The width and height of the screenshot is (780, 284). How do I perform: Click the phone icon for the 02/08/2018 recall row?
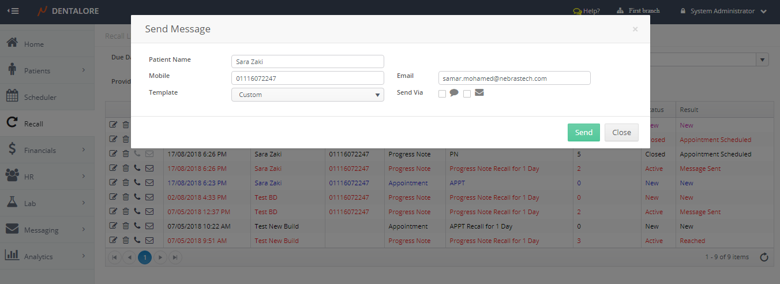(x=137, y=197)
